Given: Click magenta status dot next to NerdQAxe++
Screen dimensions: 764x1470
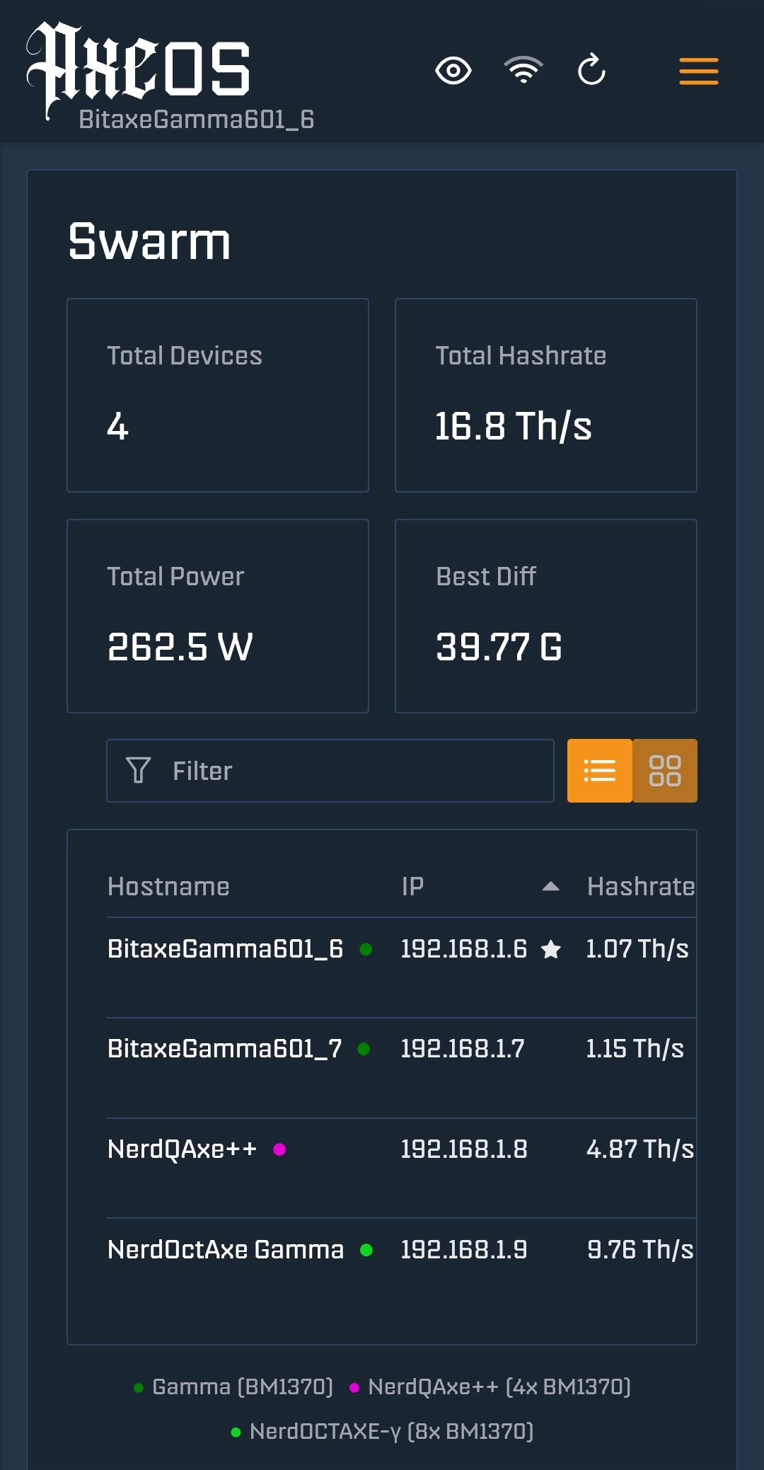Looking at the screenshot, I should 279,1149.
